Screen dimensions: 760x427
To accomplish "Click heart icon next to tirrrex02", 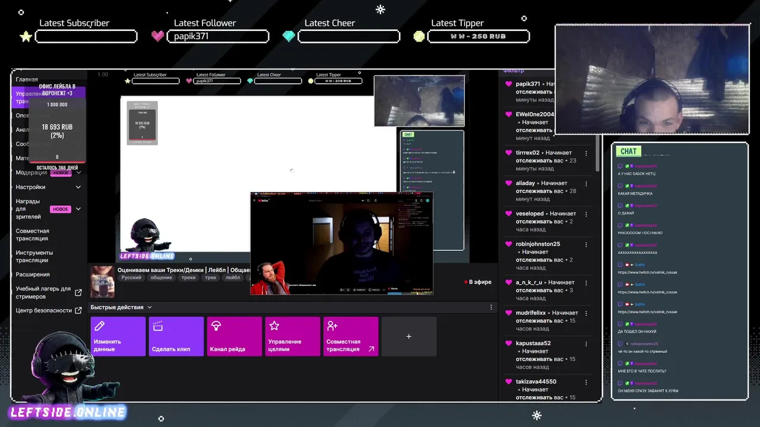I will tap(508, 153).
